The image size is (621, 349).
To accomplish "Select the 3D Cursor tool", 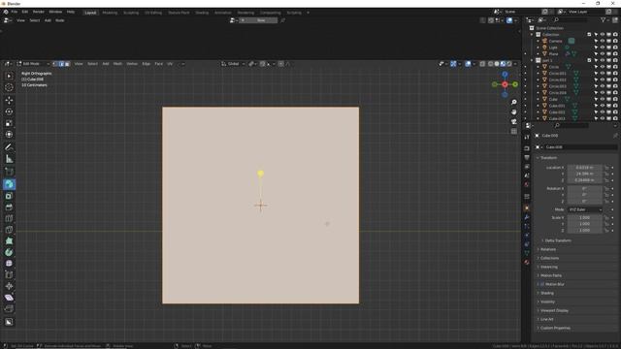I will click(9, 87).
